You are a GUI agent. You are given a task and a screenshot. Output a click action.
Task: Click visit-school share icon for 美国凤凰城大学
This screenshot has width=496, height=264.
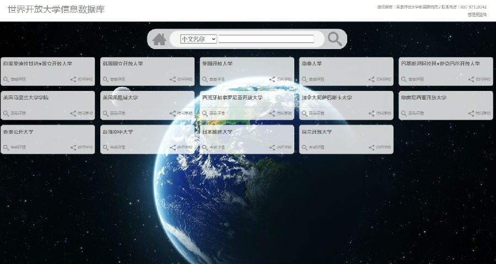(172, 114)
